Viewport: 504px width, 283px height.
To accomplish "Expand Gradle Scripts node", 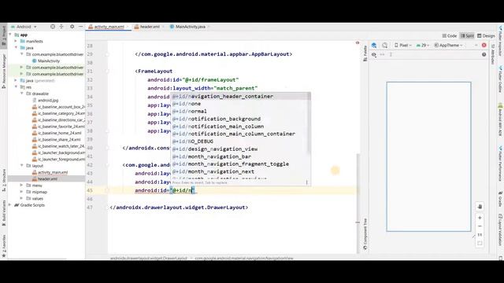I will tap(10, 205).
